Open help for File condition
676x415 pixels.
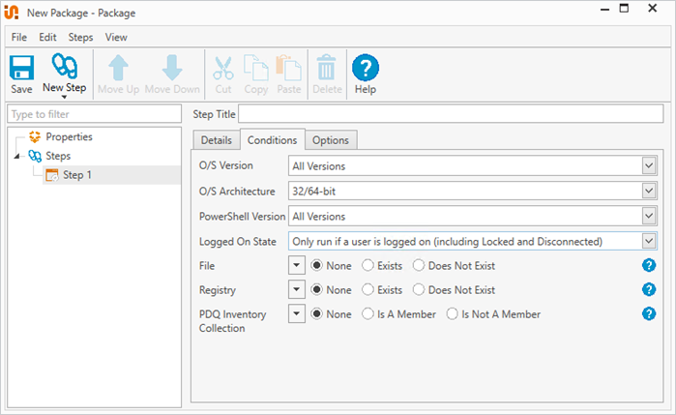(x=649, y=265)
